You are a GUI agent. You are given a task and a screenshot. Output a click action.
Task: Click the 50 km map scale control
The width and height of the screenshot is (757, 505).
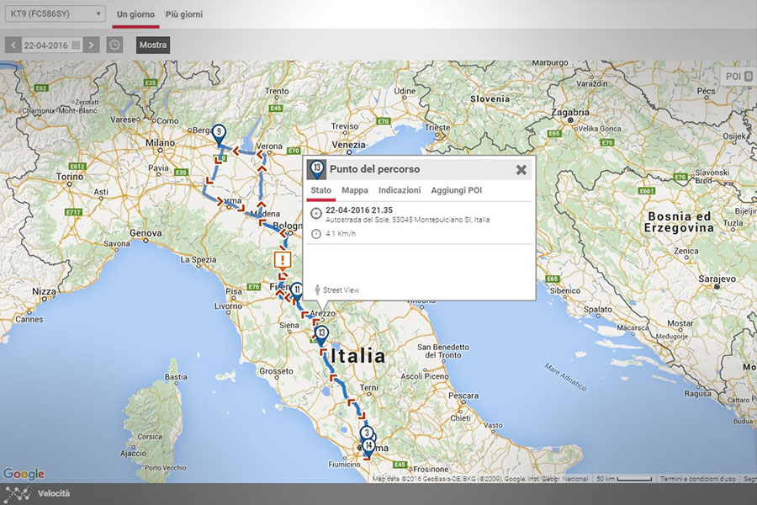coord(624,478)
